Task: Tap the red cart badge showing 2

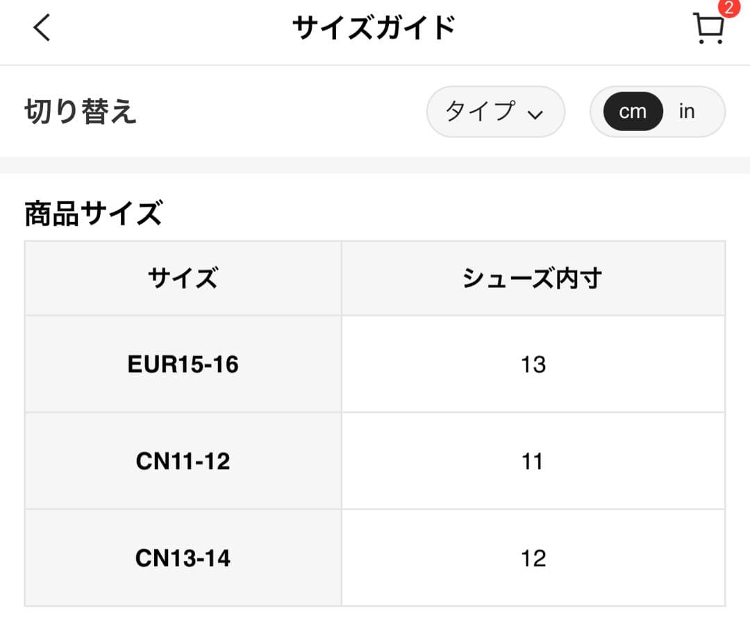Action: pos(728,8)
